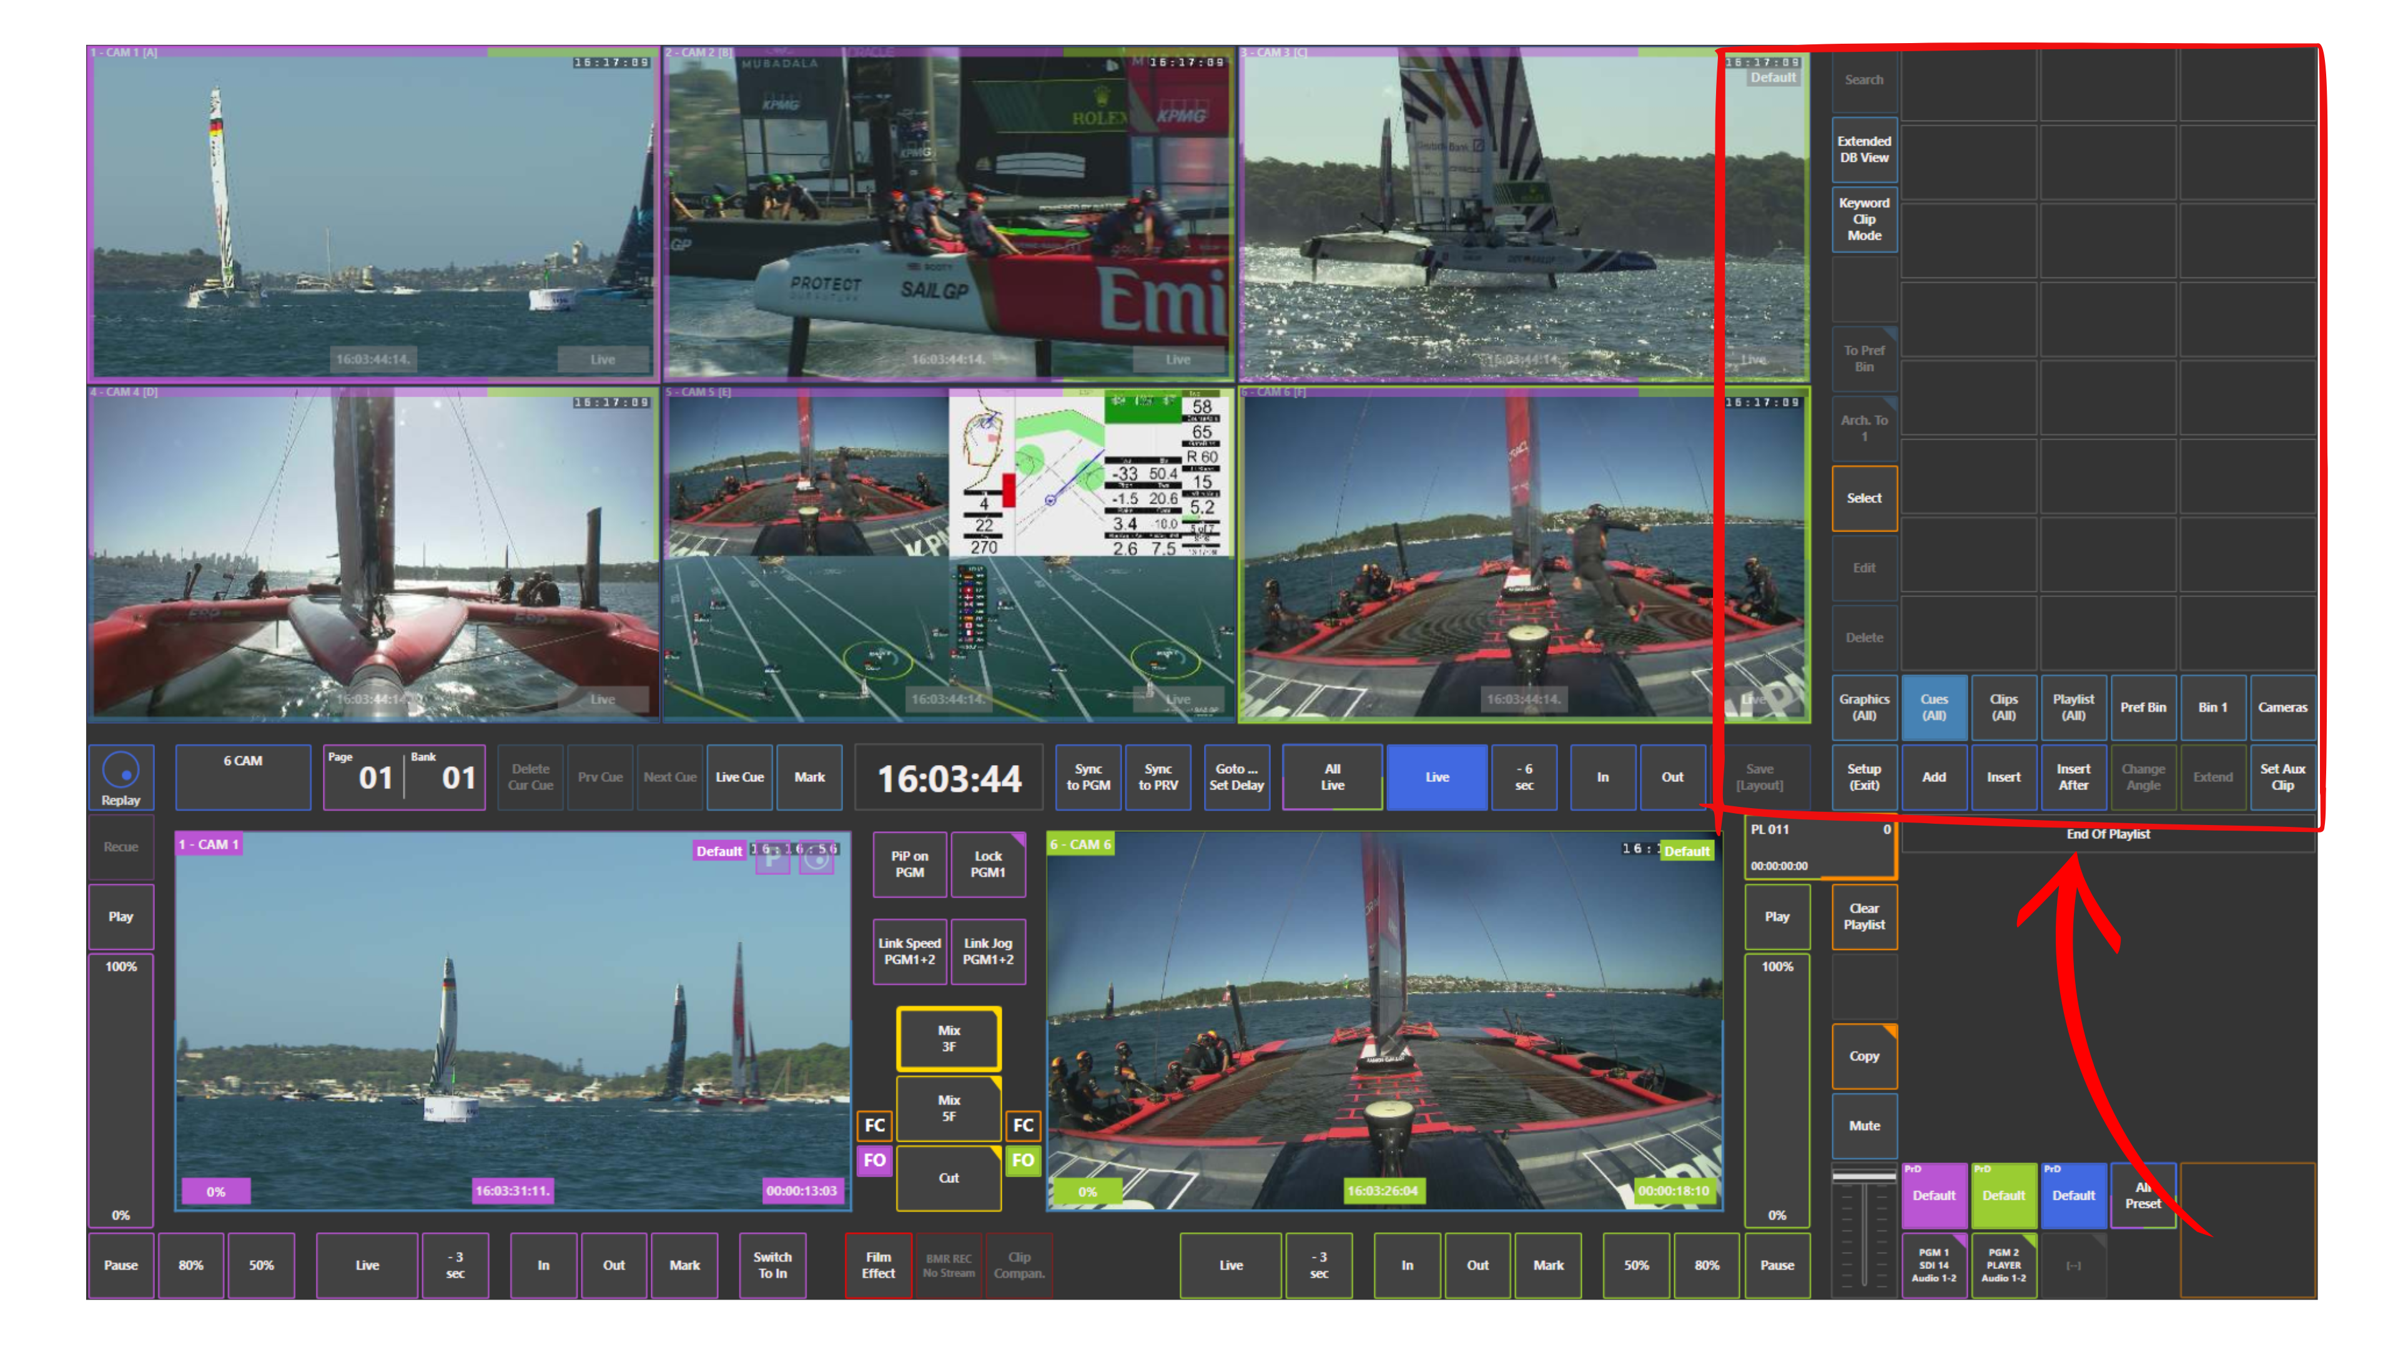The width and height of the screenshot is (2398, 1349).
Task: Click the orange FC button right of Mix 5F
Action: pyautogui.click(x=1022, y=1125)
